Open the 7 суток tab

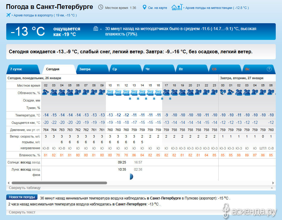point(16,69)
